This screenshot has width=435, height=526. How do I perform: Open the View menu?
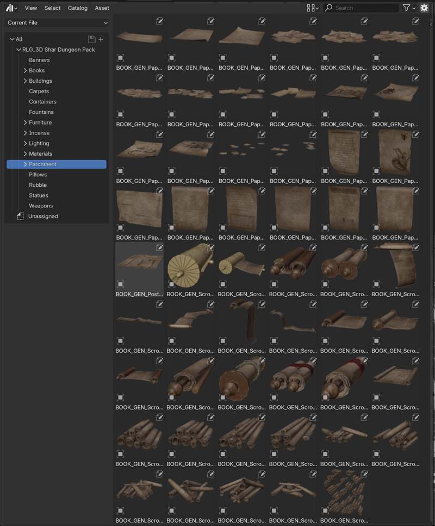[x=30, y=8]
